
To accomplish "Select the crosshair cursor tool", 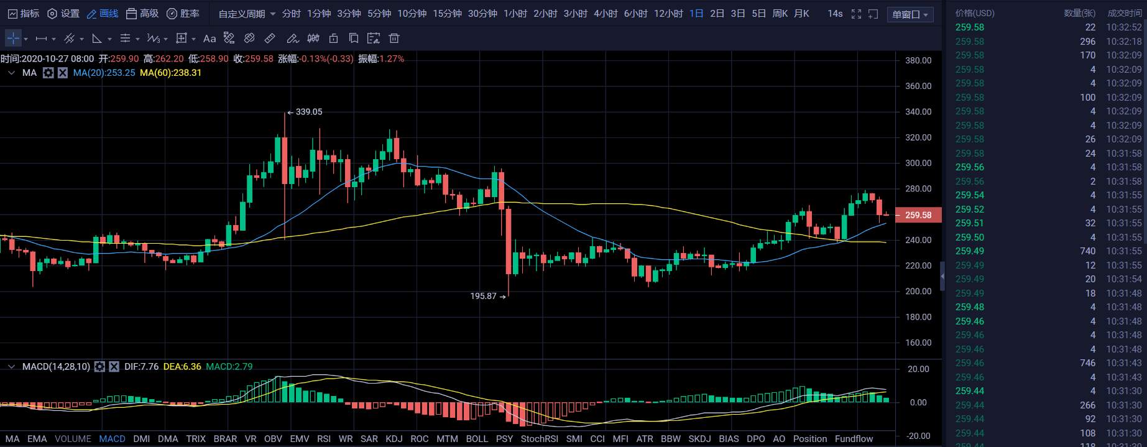I will point(13,39).
